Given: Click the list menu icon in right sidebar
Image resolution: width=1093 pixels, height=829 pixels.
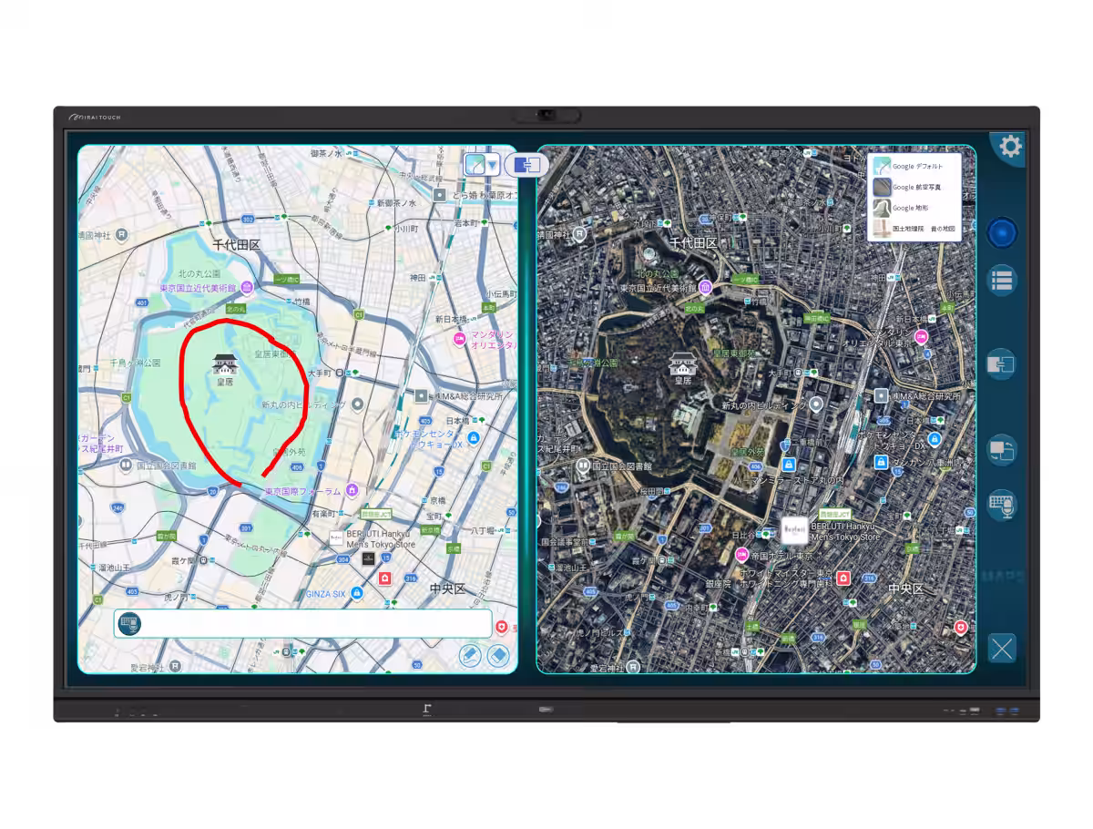Looking at the screenshot, I should click(1002, 281).
